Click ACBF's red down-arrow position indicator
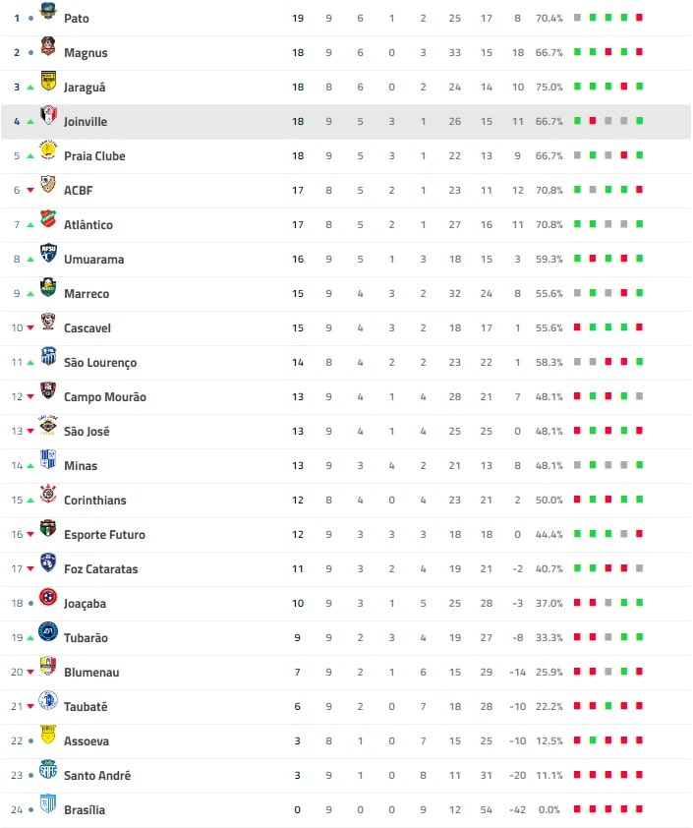 click(30, 191)
